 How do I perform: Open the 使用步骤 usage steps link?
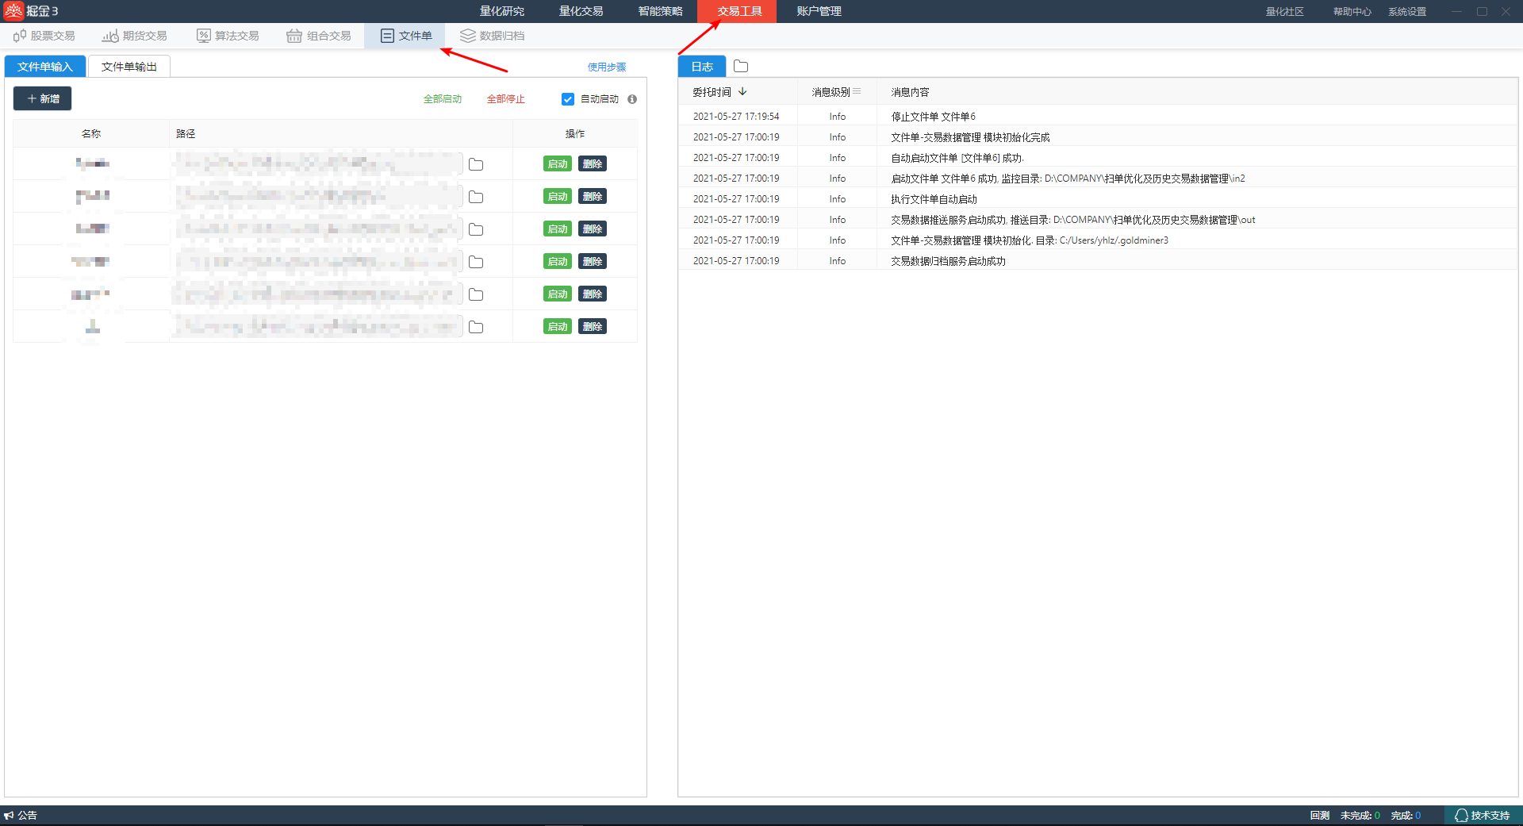[607, 67]
